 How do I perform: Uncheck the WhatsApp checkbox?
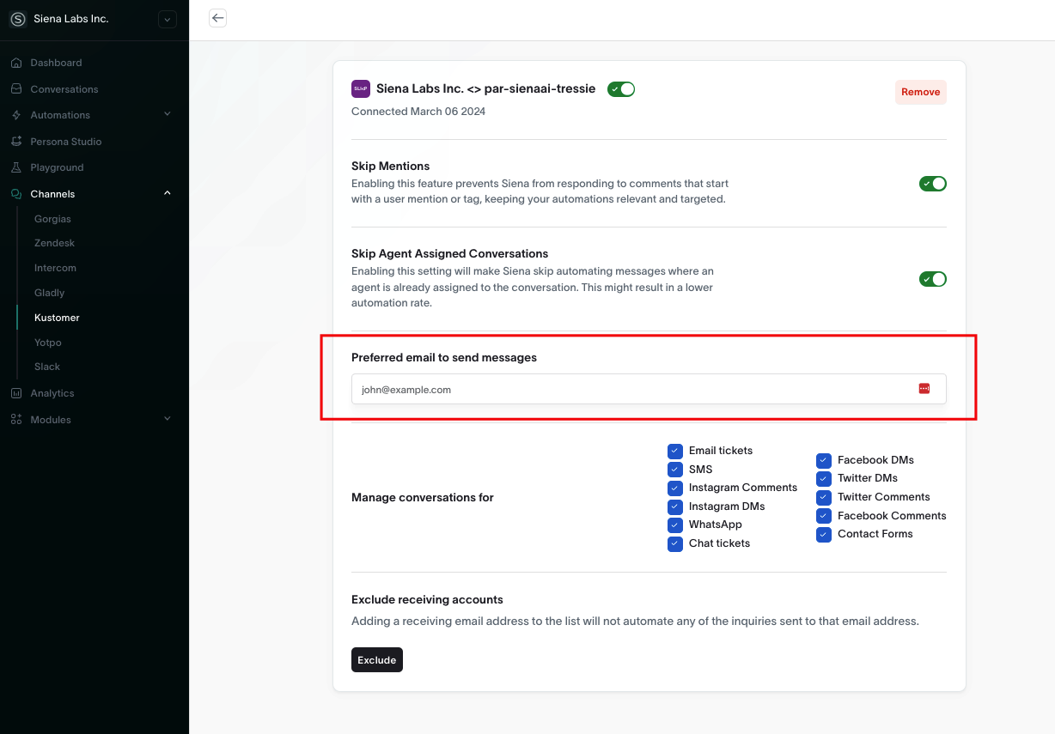pos(675,525)
